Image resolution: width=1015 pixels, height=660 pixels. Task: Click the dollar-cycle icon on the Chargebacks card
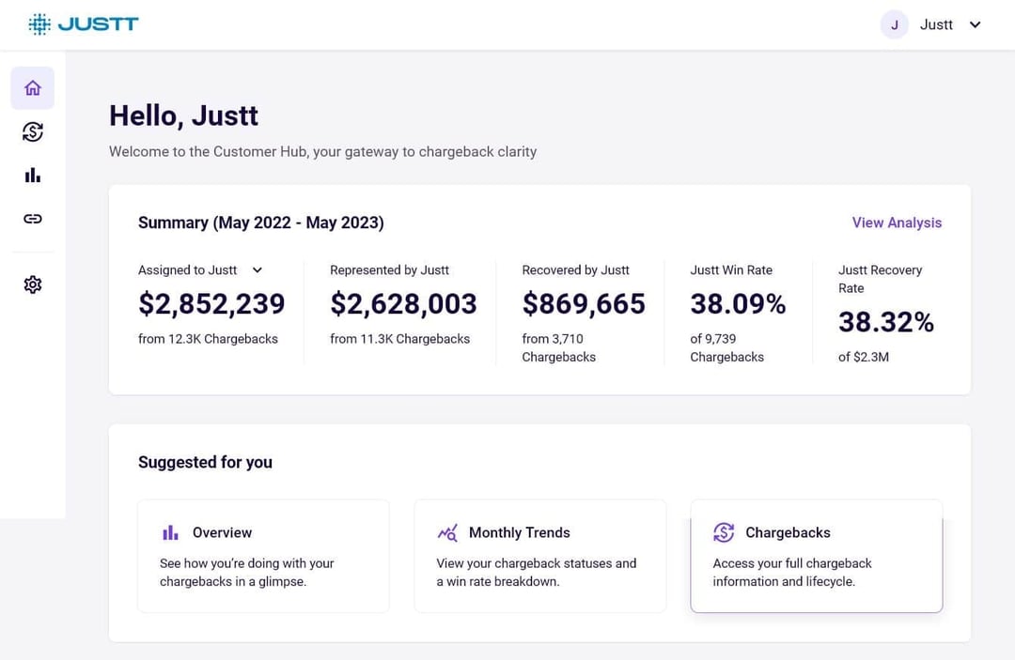[x=723, y=532]
